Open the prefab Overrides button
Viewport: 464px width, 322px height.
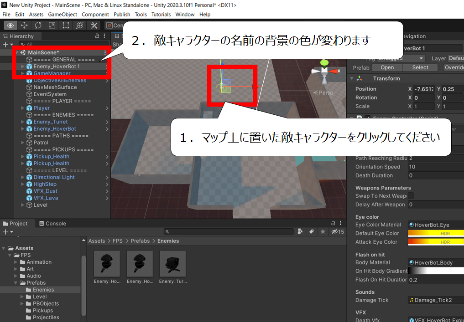pyautogui.click(x=454, y=68)
